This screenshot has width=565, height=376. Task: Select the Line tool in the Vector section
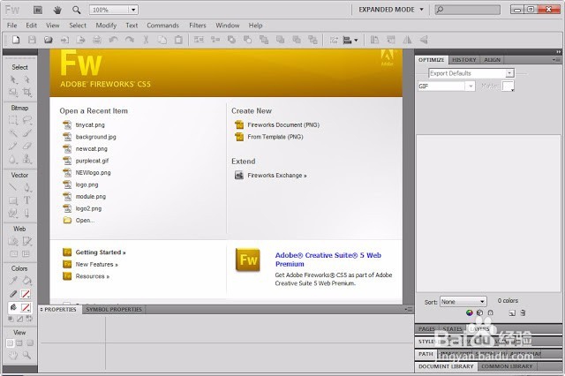point(13,187)
